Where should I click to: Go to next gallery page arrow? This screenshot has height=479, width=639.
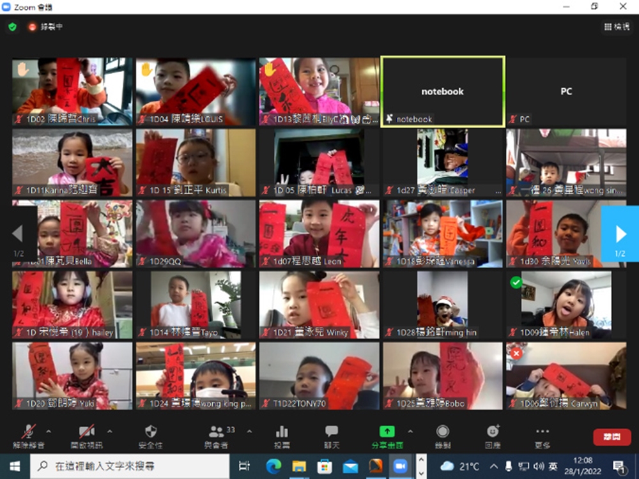pos(620,234)
